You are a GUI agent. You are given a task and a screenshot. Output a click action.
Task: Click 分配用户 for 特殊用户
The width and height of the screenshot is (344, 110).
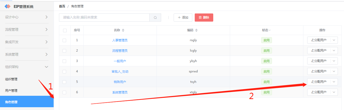click(x=319, y=82)
